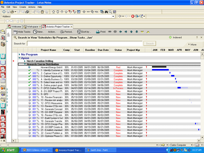Click the Due Date column header
Viewport: 204px width, 153px height.
tap(103, 50)
